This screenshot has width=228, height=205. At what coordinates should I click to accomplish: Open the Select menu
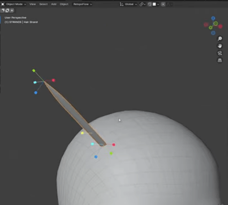pos(43,4)
